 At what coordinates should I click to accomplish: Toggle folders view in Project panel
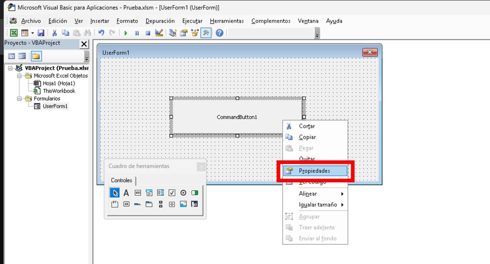[x=36, y=56]
